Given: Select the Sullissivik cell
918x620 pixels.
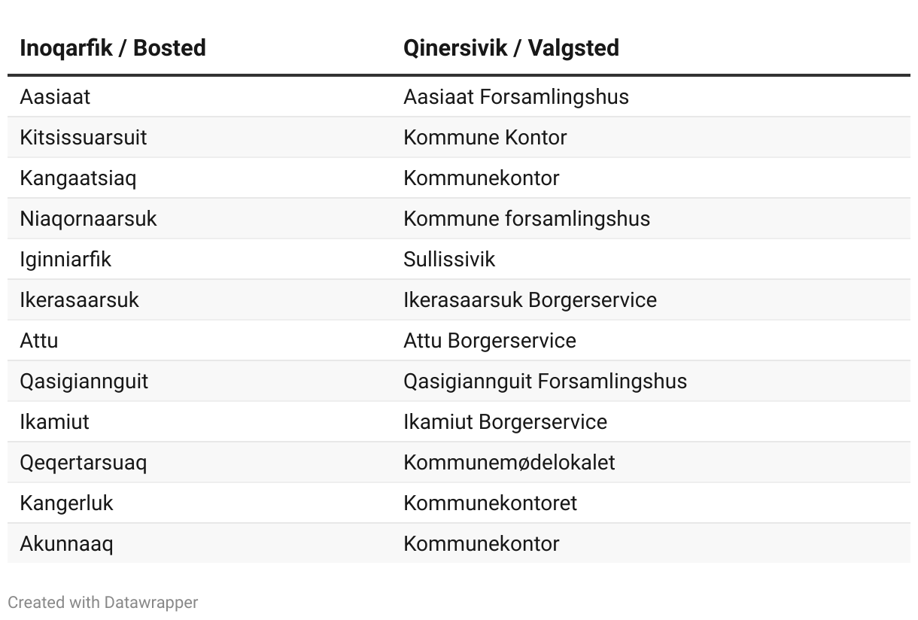Looking at the screenshot, I should (x=449, y=260).
